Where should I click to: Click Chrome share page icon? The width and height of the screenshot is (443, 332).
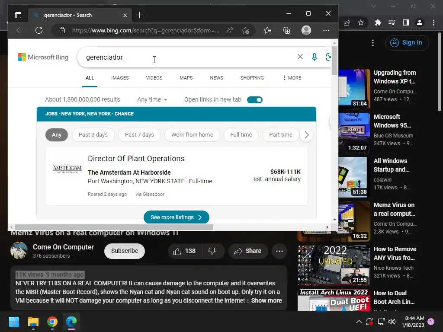pyautogui.click(x=347, y=22)
